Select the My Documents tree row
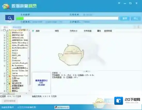 click(18, 65)
